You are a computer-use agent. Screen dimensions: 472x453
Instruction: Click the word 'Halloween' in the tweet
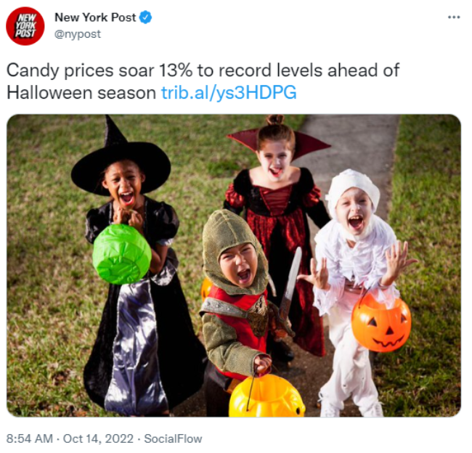pos(49,93)
